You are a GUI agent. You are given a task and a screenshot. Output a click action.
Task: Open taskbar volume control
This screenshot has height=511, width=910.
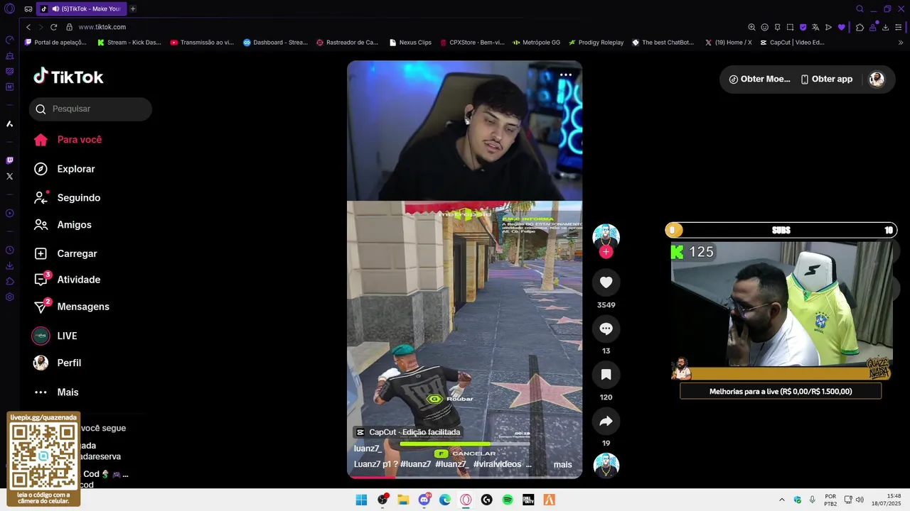point(860,500)
